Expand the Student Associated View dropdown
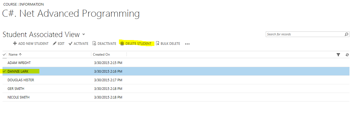 83,35
